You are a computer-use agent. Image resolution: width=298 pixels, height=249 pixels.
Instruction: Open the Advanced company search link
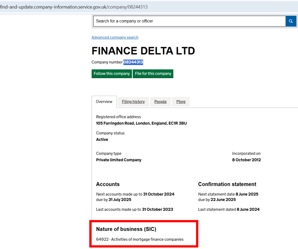coord(115,37)
